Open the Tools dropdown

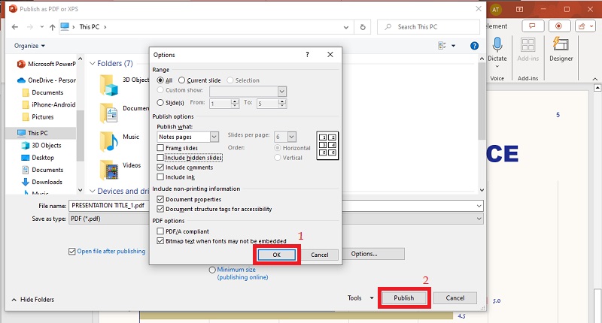click(x=360, y=297)
